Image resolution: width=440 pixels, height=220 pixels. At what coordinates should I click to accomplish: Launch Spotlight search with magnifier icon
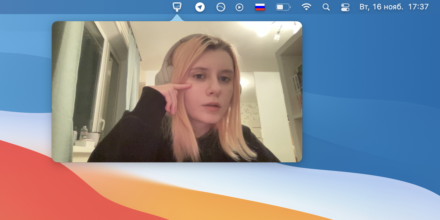tap(326, 7)
